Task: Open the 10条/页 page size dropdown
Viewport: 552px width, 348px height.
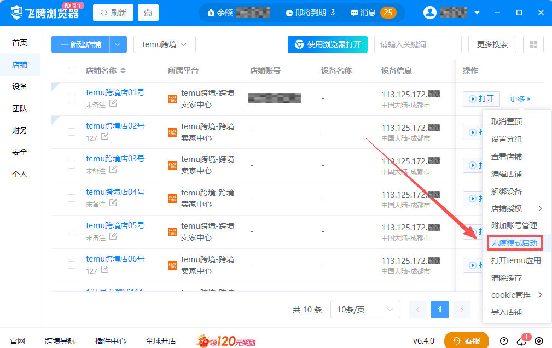Action: 365,309
